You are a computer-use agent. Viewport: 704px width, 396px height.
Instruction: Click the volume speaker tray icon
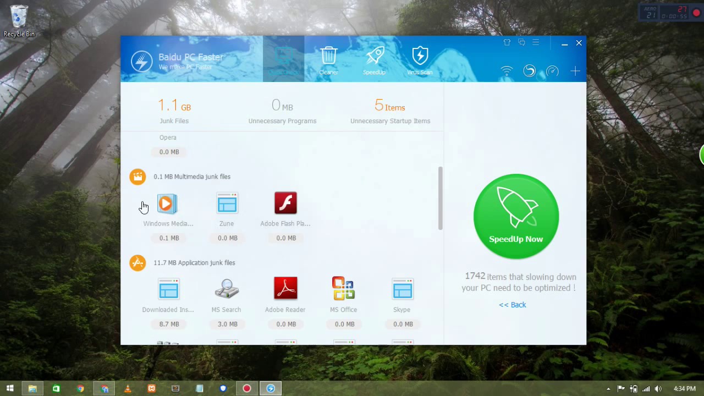[x=658, y=389]
